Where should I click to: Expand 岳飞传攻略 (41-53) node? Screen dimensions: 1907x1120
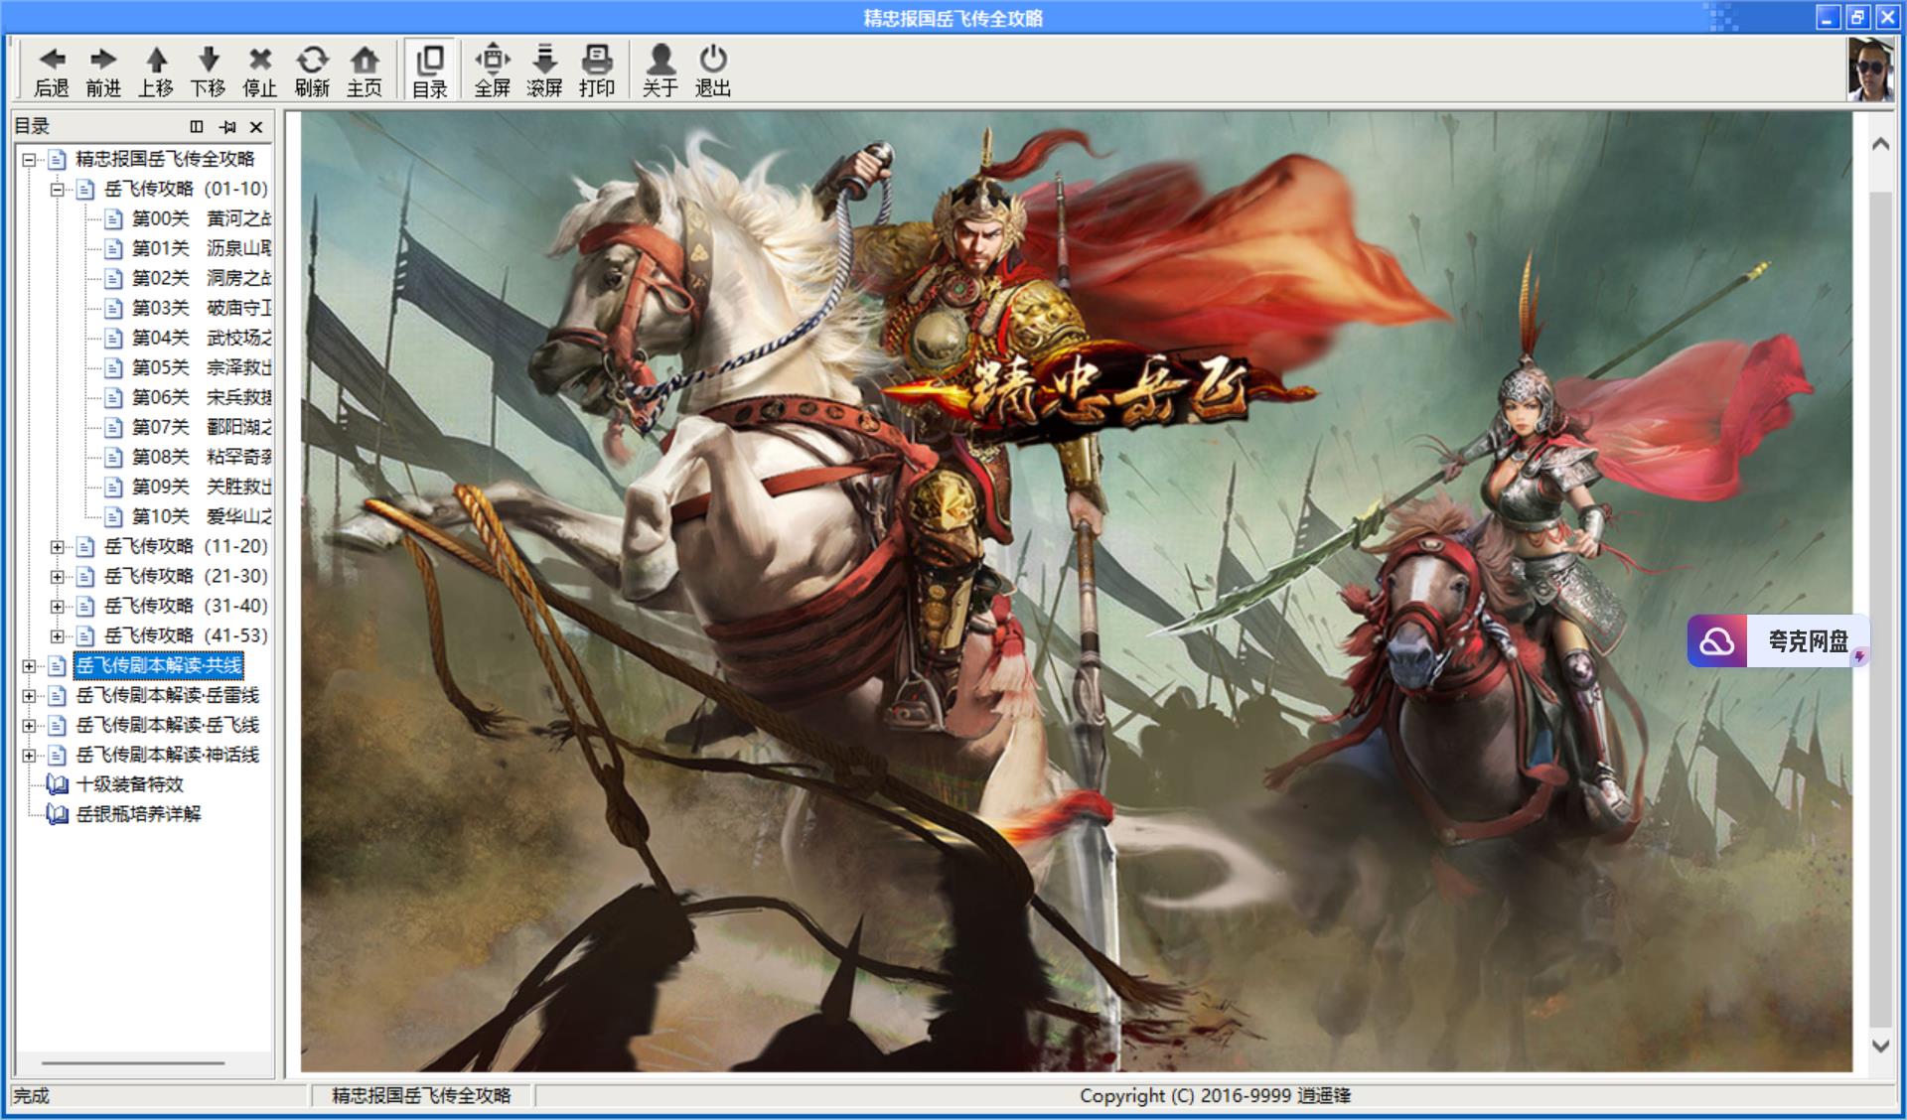click(57, 635)
